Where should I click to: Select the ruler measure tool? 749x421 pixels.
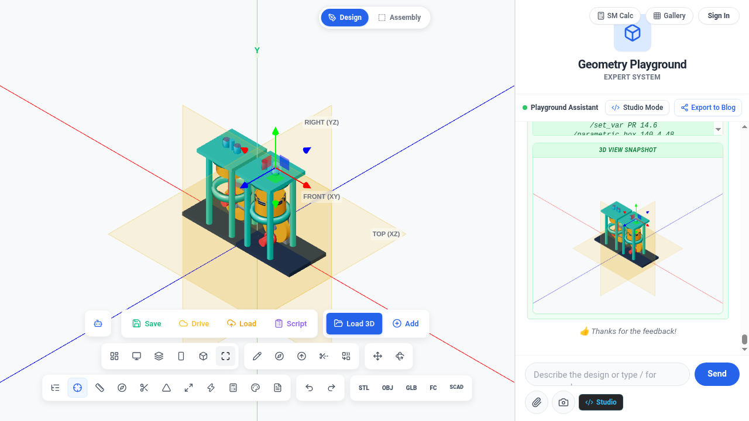[x=100, y=388]
